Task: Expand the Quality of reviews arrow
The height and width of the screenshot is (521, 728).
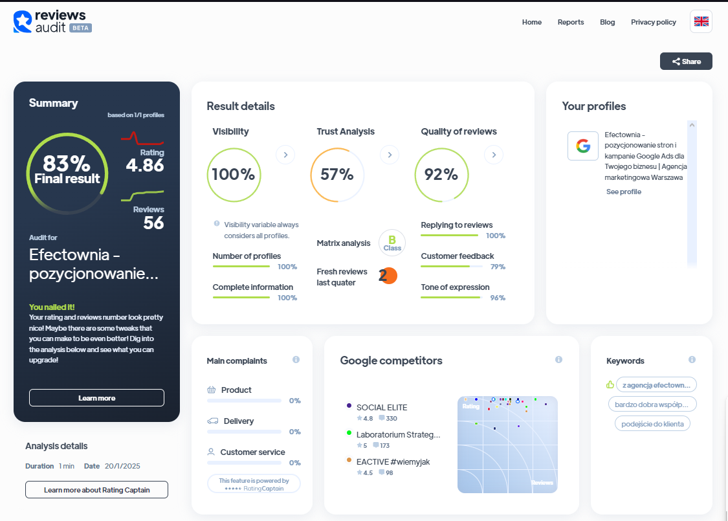Action: click(494, 155)
